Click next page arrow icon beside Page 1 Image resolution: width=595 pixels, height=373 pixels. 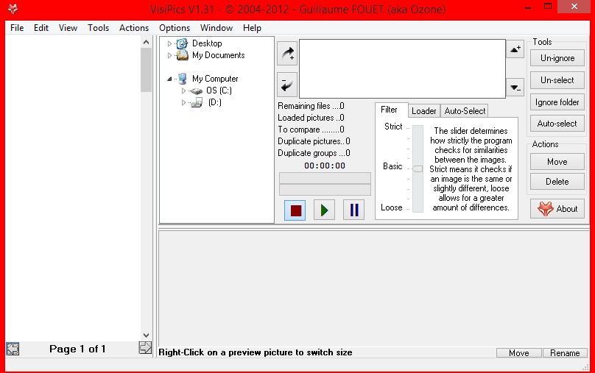tap(145, 347)
